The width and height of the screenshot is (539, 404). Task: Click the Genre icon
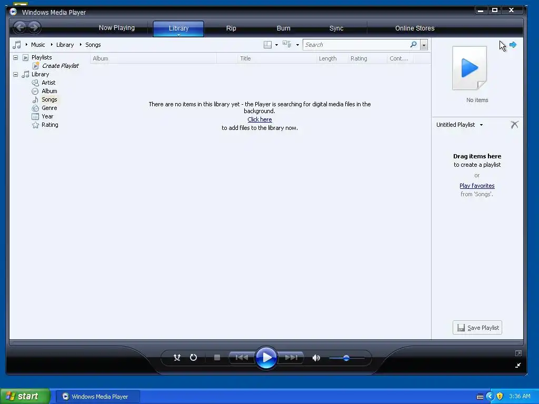[x=35, y=108]
